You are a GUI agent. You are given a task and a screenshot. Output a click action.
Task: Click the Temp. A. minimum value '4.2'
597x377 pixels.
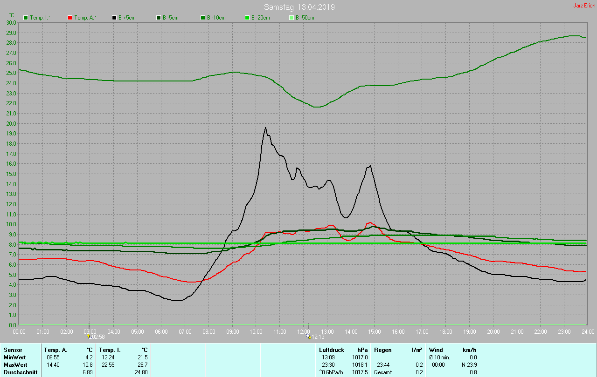coord(89,357)
